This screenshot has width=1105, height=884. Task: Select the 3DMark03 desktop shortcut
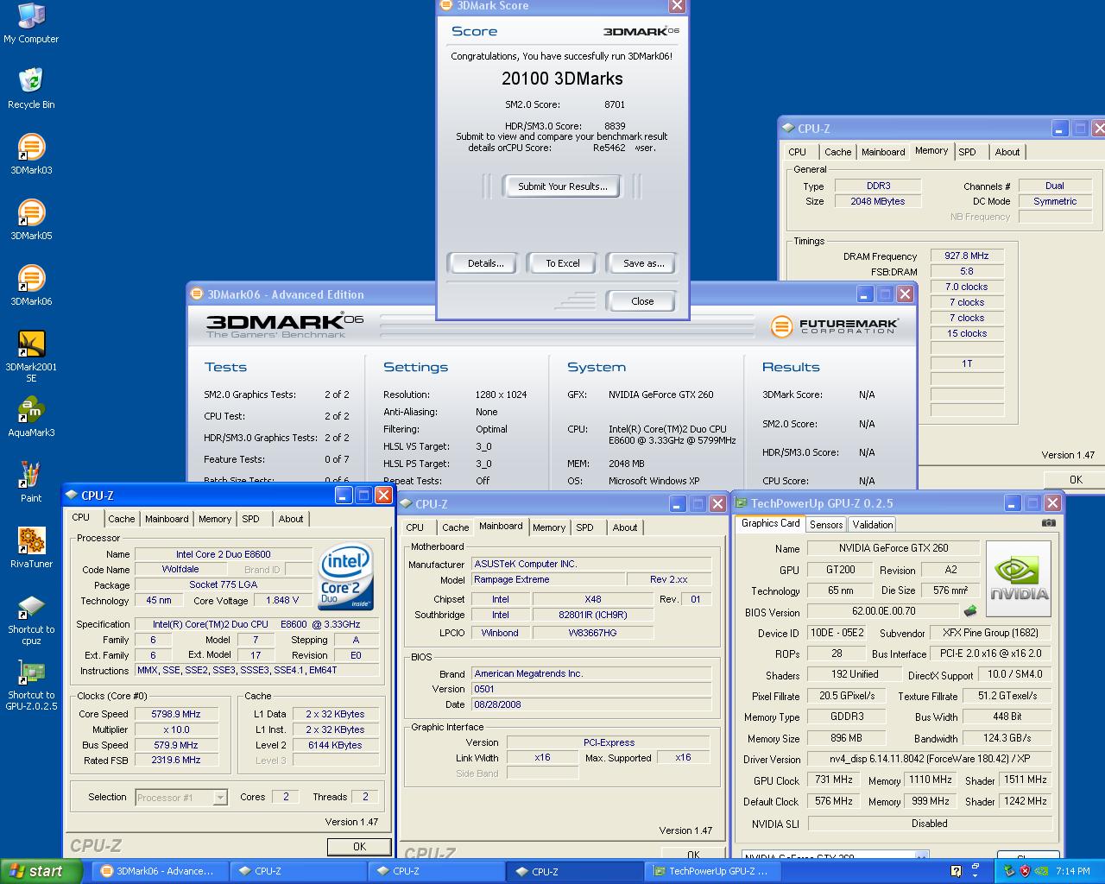[x=31, y=154]
